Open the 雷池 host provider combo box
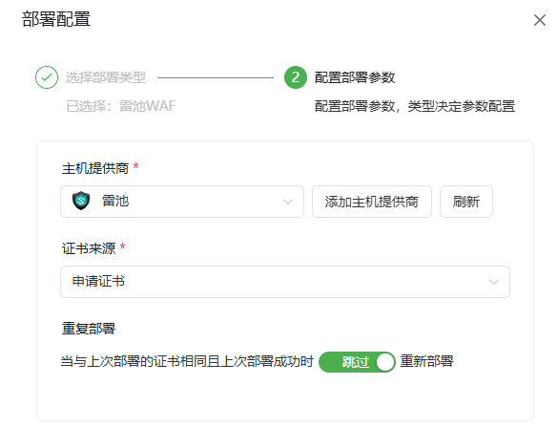This screenshot has height=428, width=558. point(182,202)
